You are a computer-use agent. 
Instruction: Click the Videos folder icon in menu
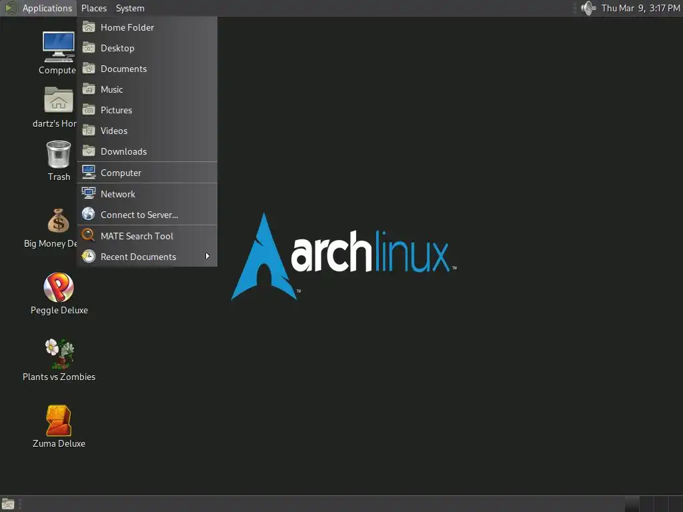point(89,130)
